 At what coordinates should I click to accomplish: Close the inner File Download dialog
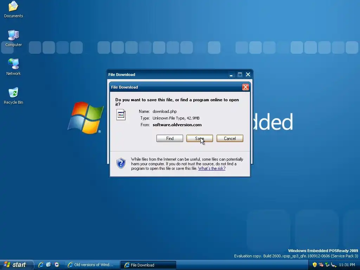(245, 87)
